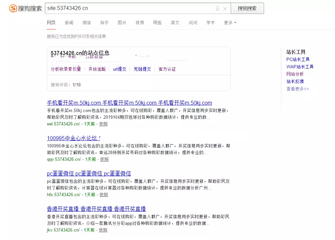Image resolution: width=335 pixels, height=240 pixels.
Task: Open the 英文 tab
Action: click(175, 23)
